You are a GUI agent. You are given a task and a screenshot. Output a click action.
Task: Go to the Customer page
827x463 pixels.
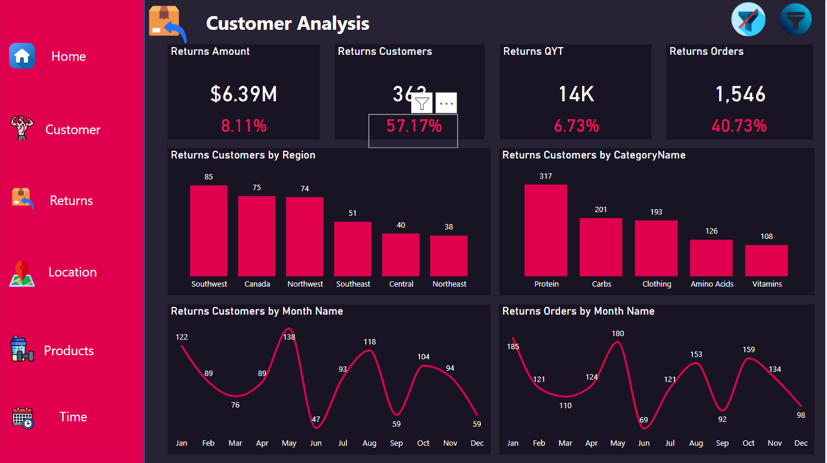tap(73, 130)
